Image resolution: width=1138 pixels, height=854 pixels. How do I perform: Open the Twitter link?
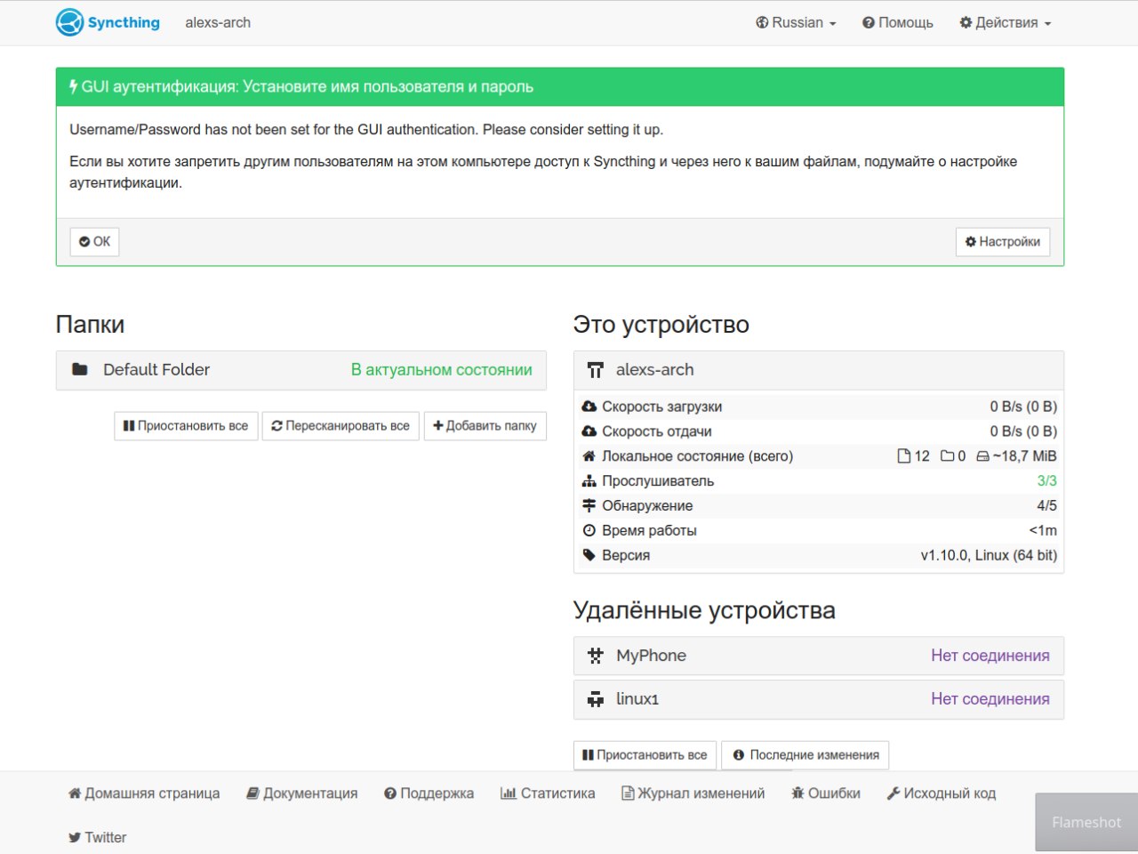pyautogui.click(x=98, y=838)
